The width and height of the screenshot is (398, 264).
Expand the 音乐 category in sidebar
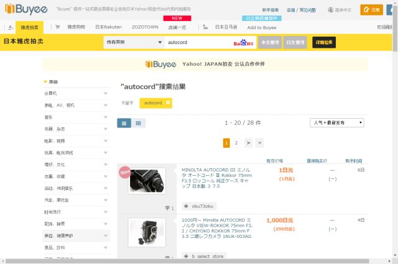click(x=106, y=117)
